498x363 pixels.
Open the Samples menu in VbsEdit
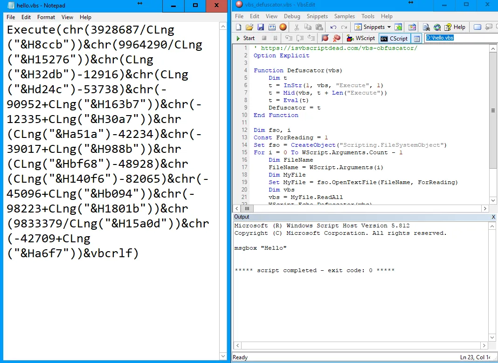(x=344, y=16)
